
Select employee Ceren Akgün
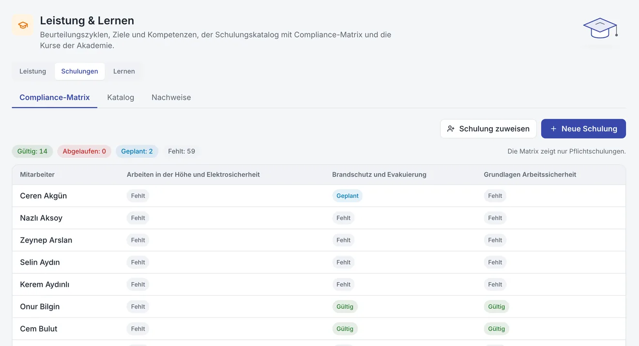click(44, 196)
